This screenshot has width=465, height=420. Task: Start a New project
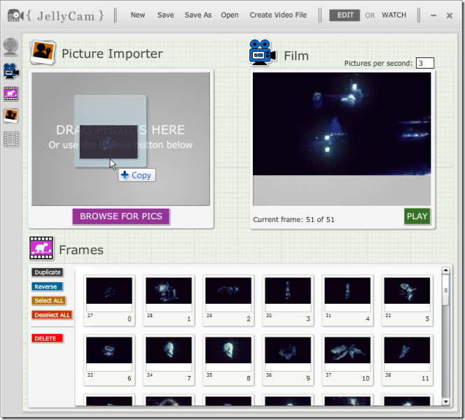(138, 15)
